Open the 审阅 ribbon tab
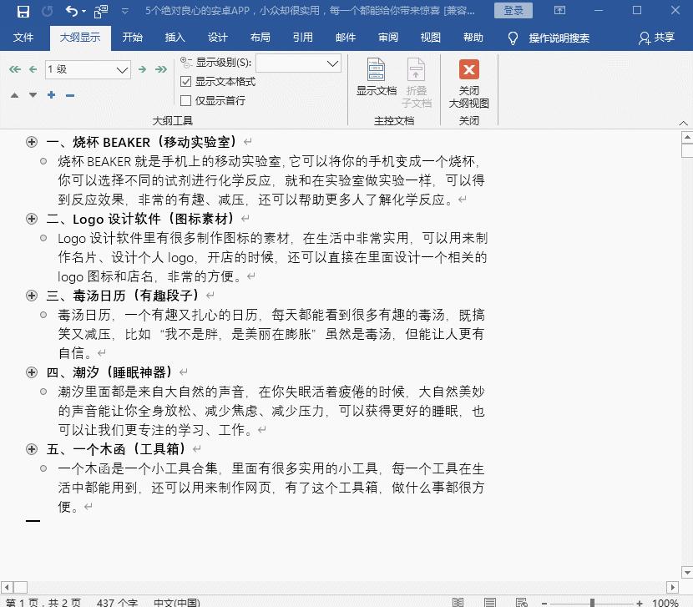This screenshot has height=607, width=693. tap(387, 37)
